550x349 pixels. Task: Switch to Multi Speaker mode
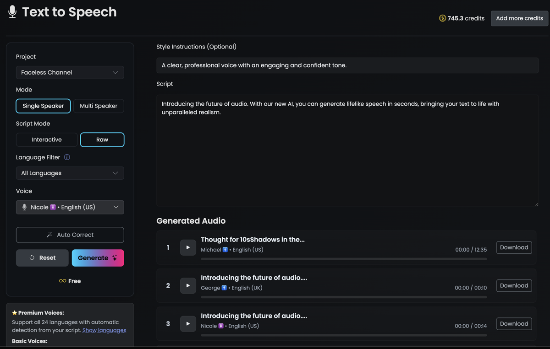pyautogui.click(x=99, y=106)
